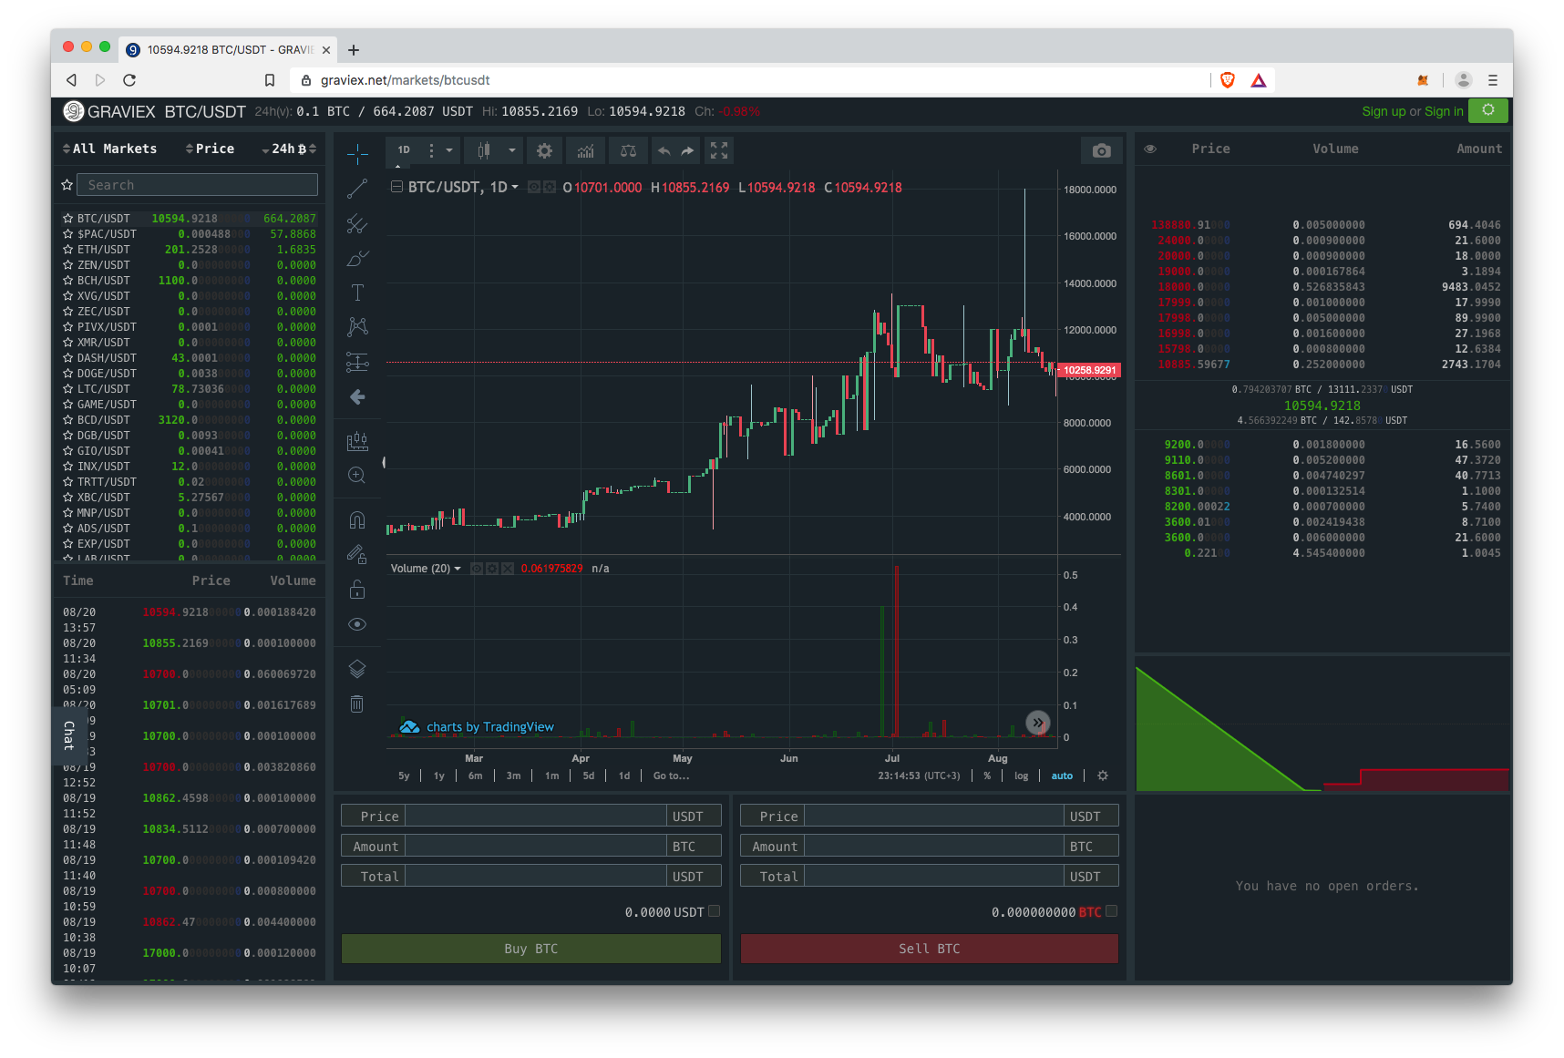The width and height of the screenshot is (1564, 1058).
Task: Expand the Volume (20) indicator dropdown
Action: coord(458,569)
